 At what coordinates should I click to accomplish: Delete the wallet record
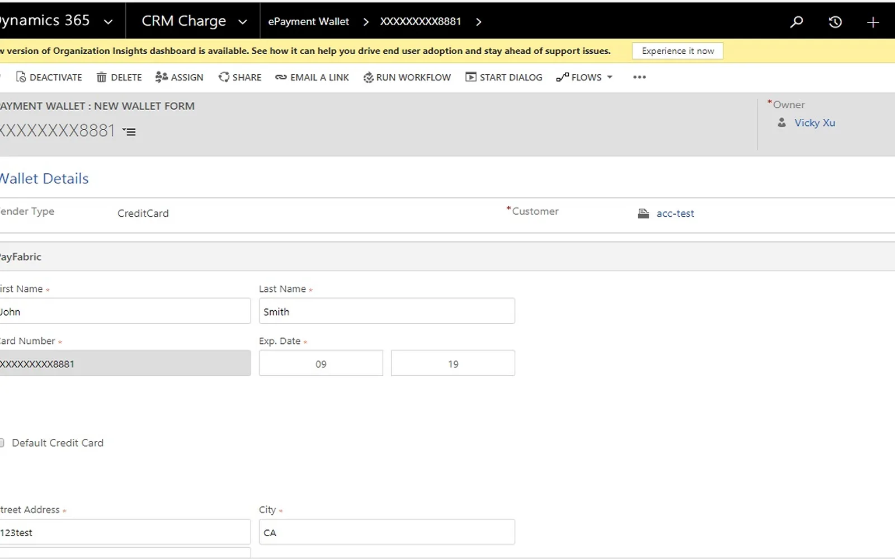[119, 77]
